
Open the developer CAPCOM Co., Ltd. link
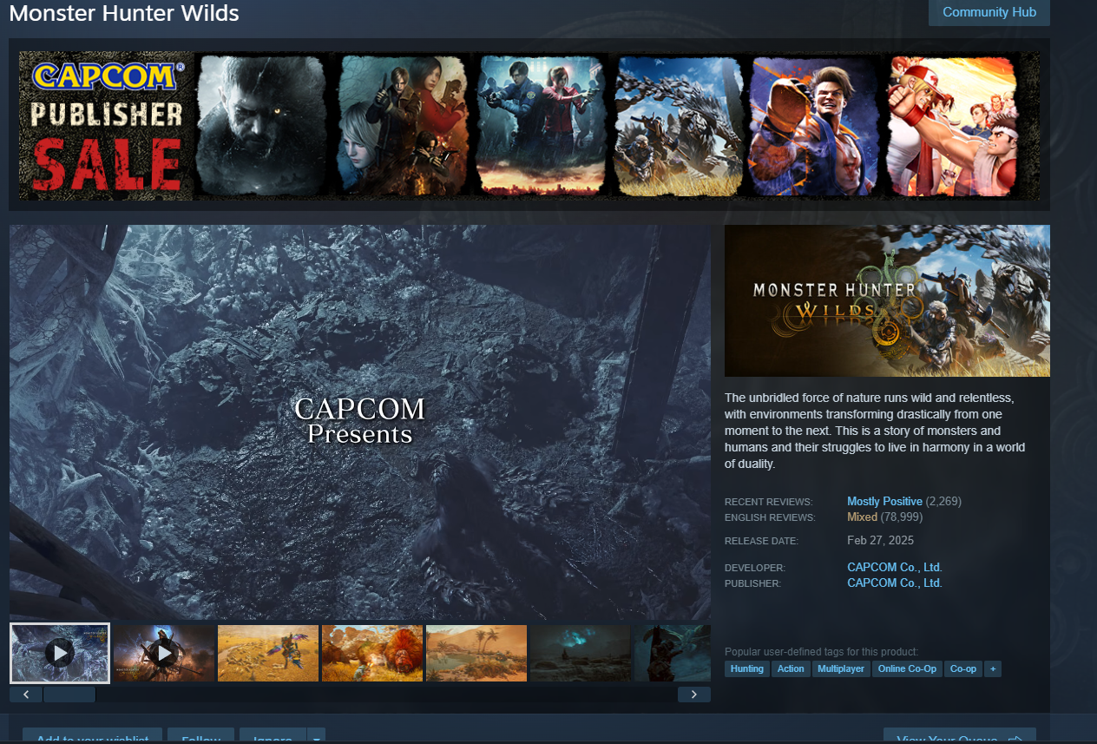tap(895, 568)
